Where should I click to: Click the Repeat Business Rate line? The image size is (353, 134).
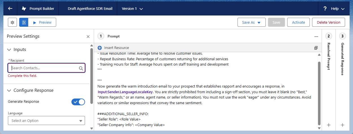pos(163,59)
